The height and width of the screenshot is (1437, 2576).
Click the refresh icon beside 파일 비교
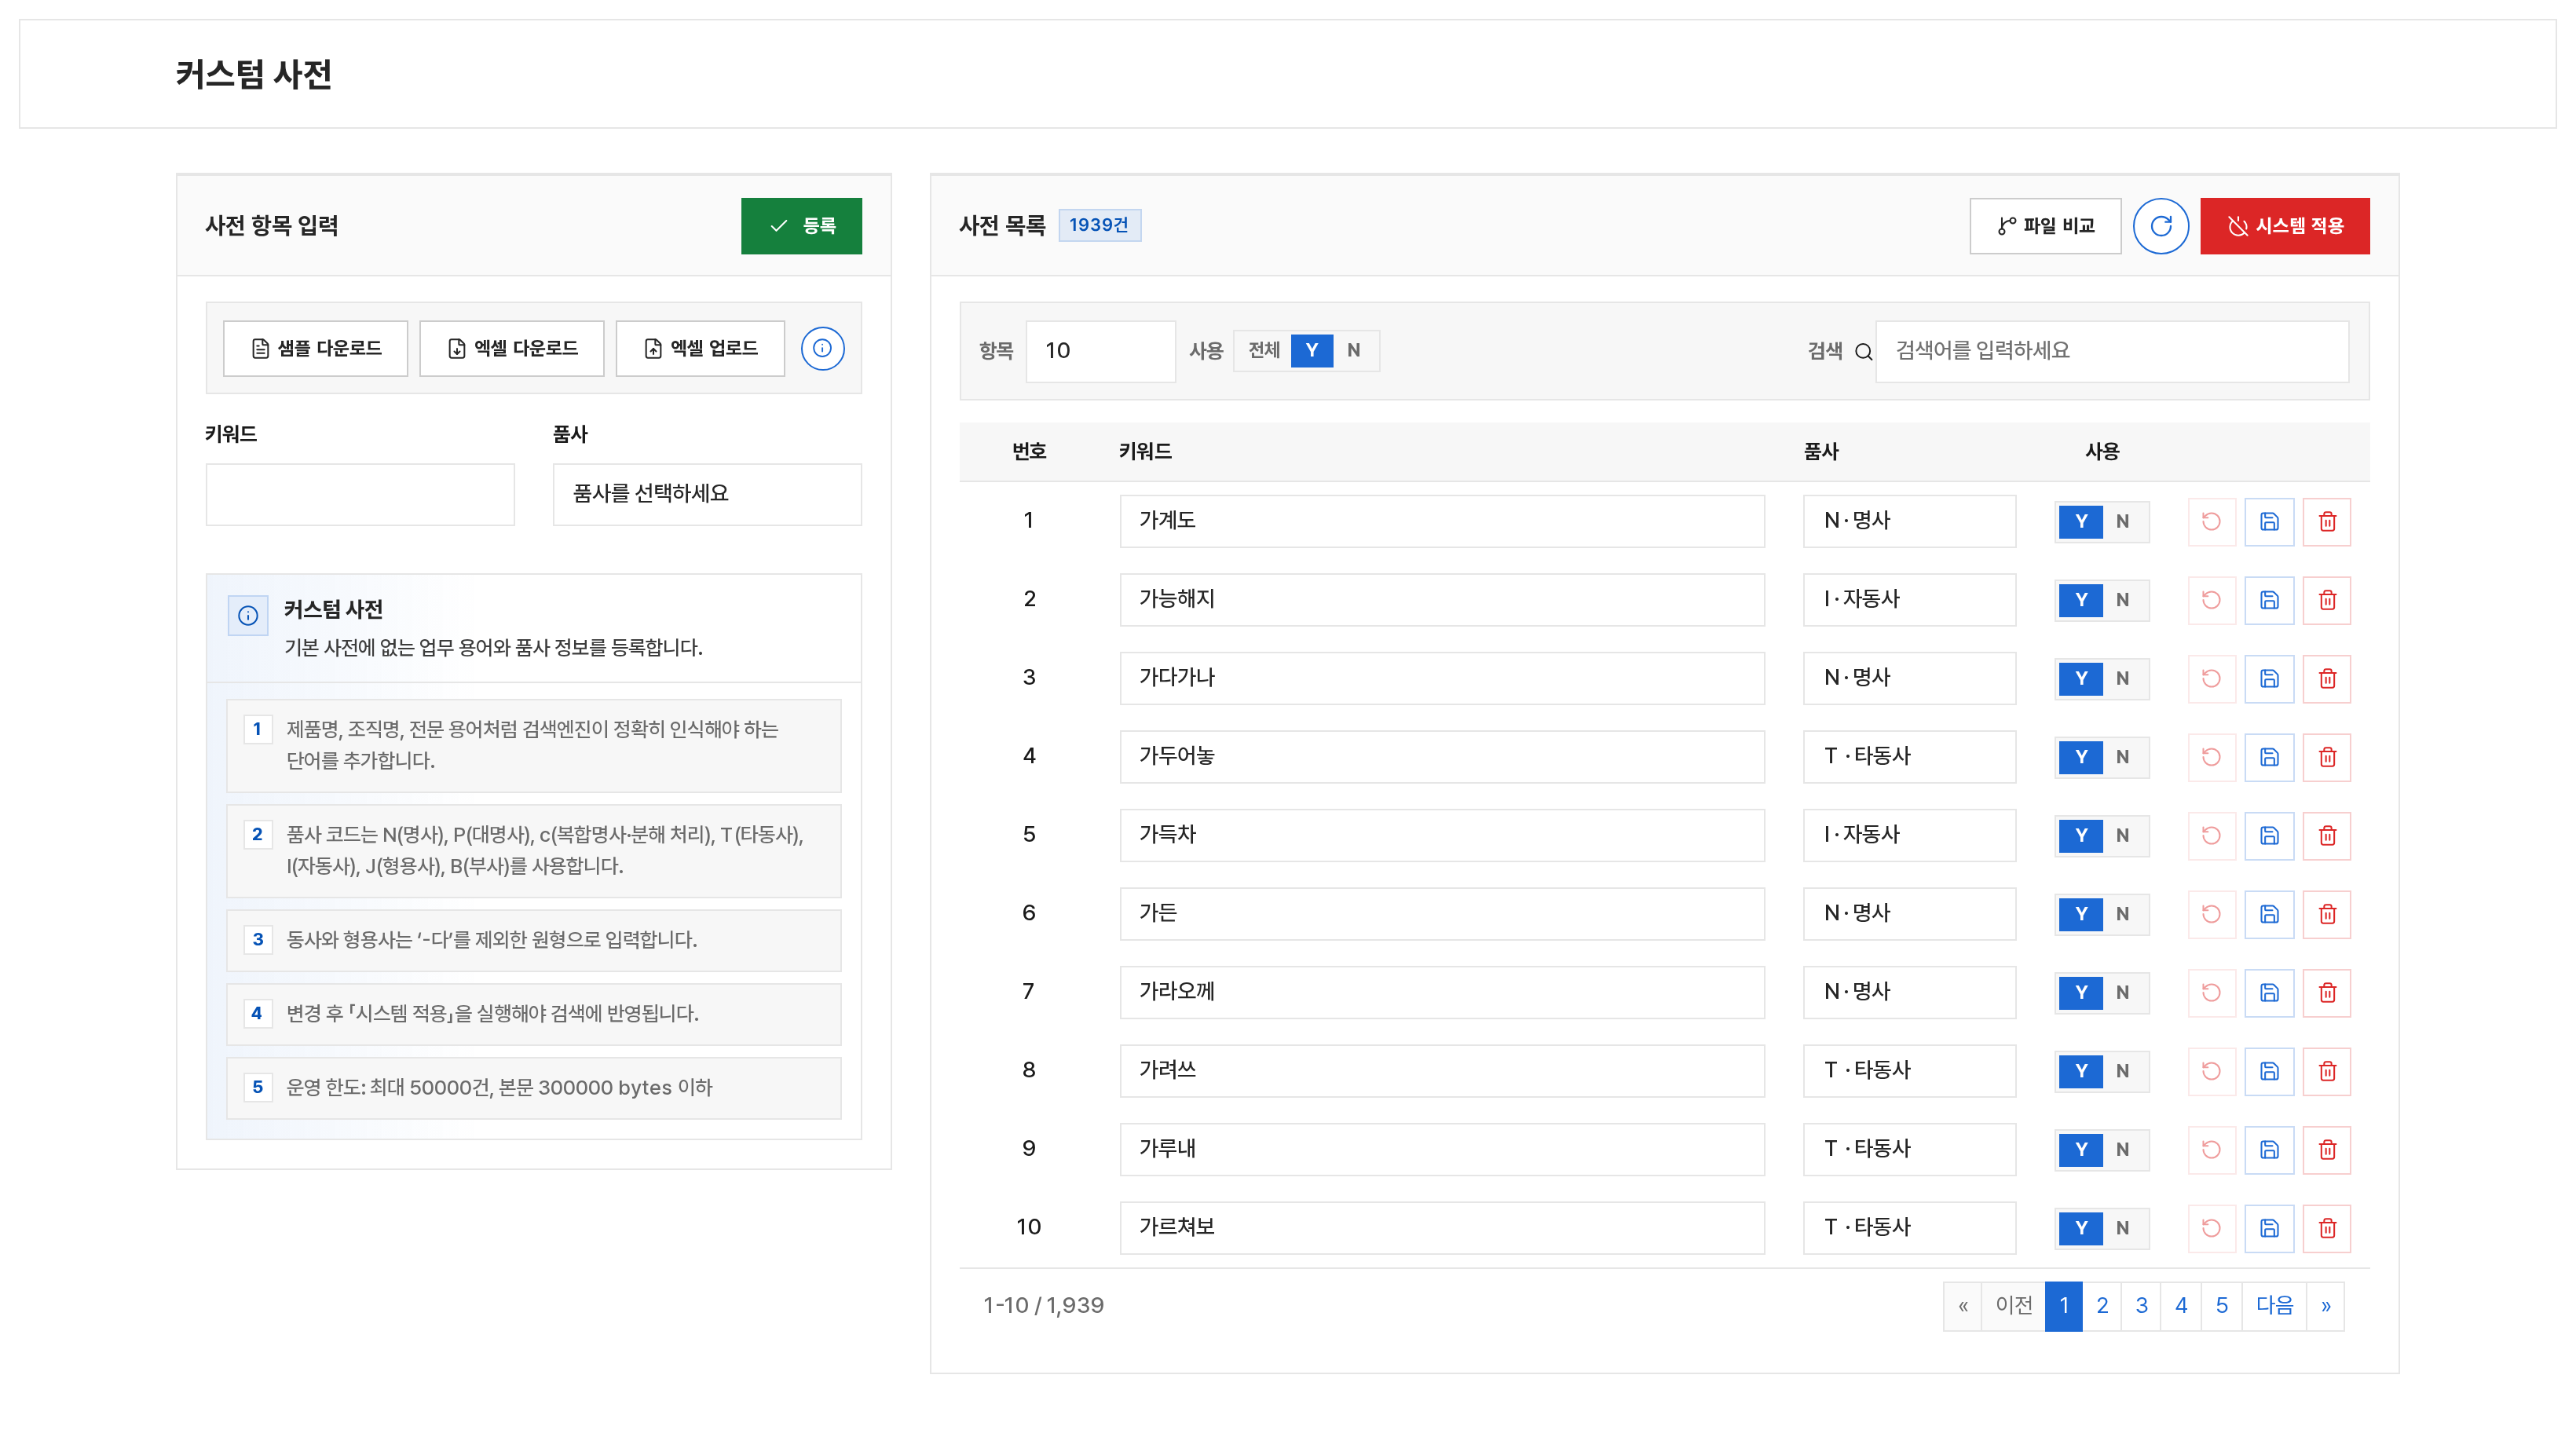click(x=2160, y=226)
